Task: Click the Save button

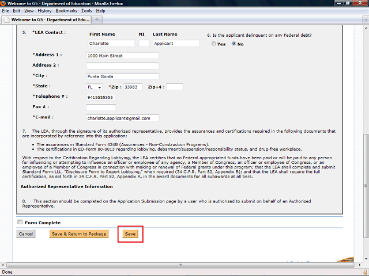Action: [x=130, y=234]
